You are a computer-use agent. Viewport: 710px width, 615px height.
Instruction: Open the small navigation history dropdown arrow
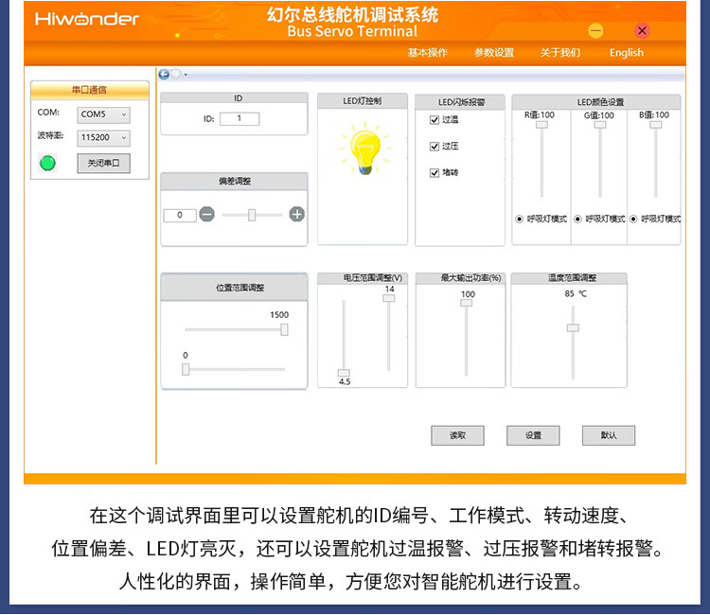point(186,74)
